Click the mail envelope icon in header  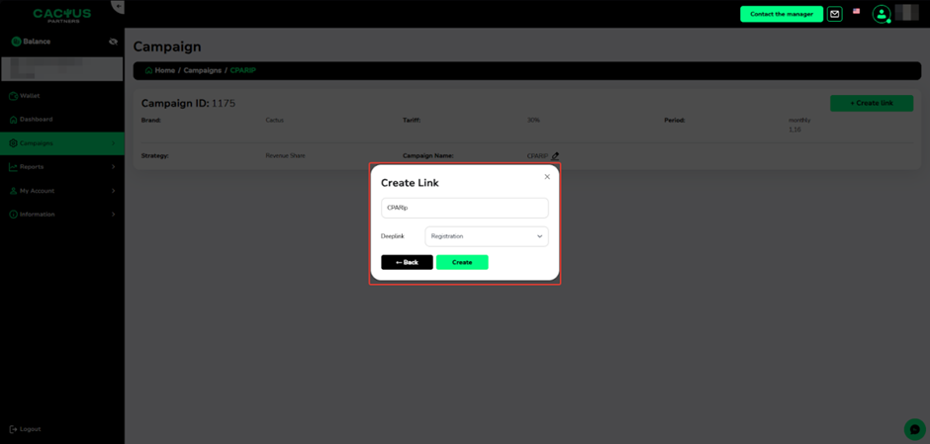click(x=834, y=14)
